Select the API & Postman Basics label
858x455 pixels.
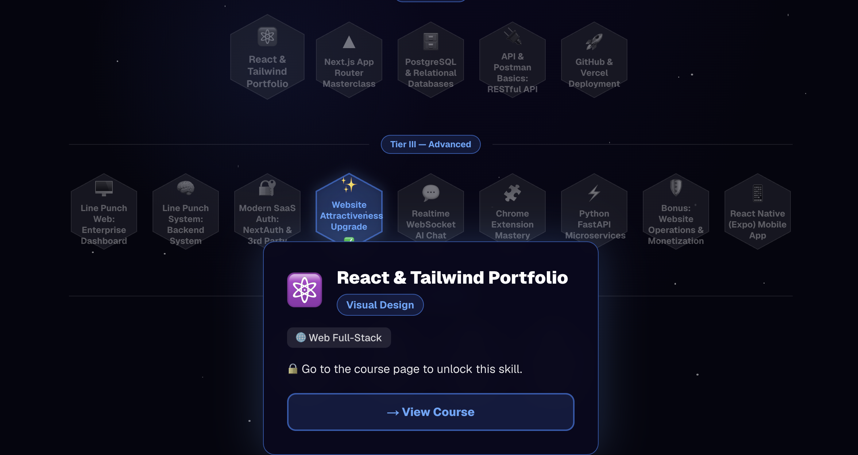click(513, 73)
